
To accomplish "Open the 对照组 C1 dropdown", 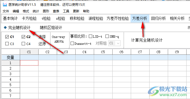I will (114, 43).
